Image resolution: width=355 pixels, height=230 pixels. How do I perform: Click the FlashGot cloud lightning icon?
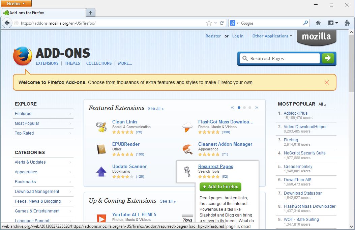pyautogui.click(x=187, y=127)
